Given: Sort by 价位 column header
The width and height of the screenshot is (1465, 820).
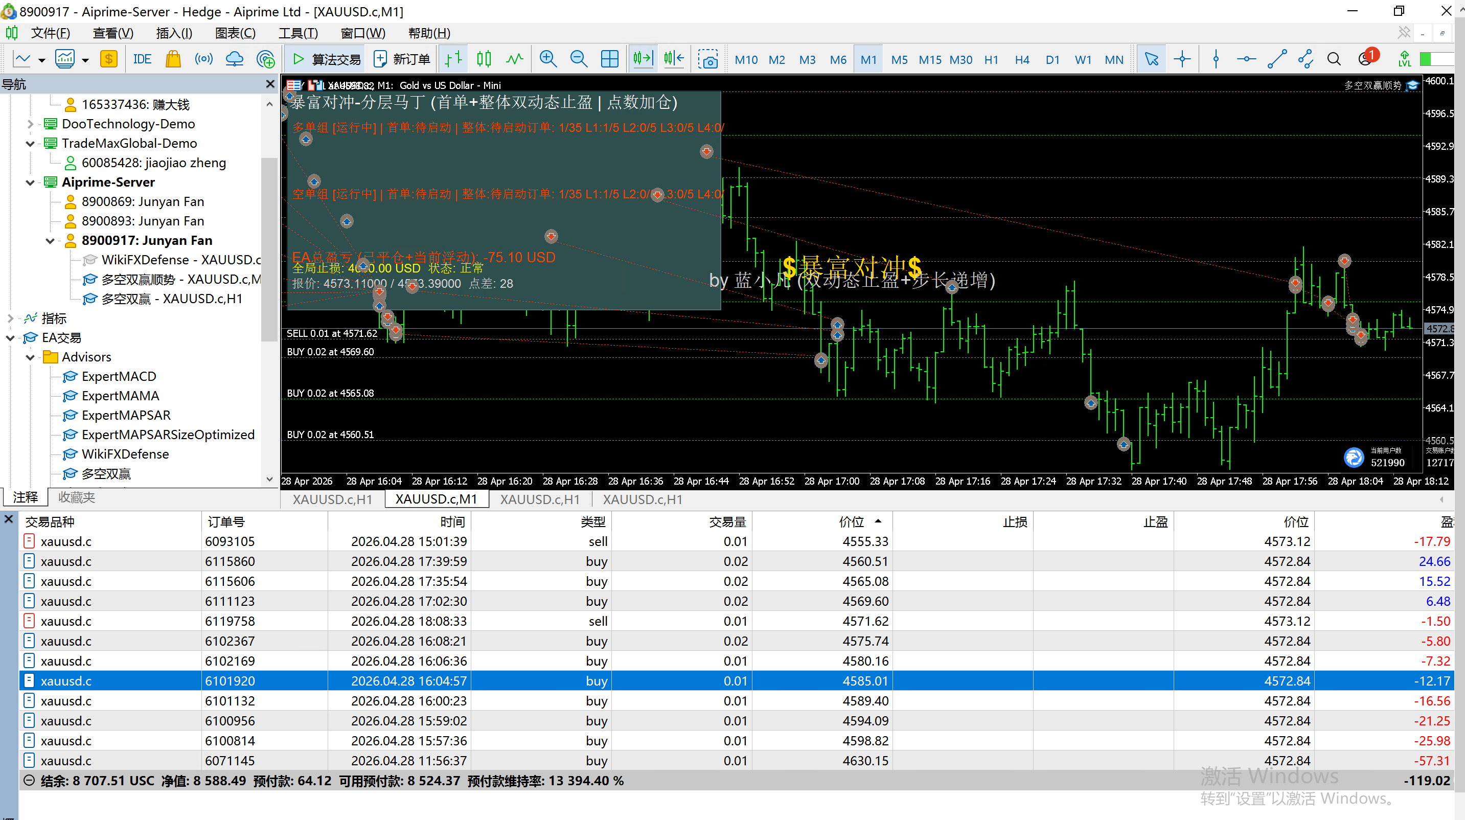Looking at the screenshot, I should (x=851, y=521).
